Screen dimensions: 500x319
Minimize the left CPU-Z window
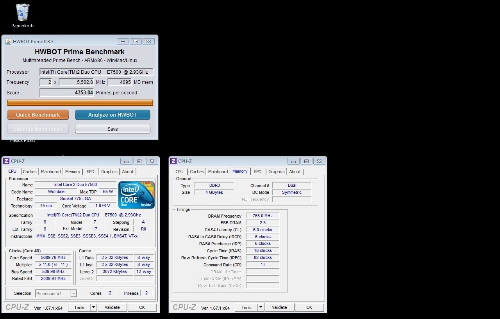point(126,161)
